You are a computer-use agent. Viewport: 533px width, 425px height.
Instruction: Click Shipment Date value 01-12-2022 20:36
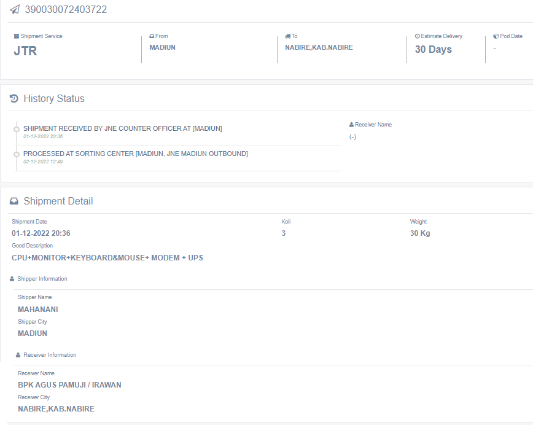[41, 233]
